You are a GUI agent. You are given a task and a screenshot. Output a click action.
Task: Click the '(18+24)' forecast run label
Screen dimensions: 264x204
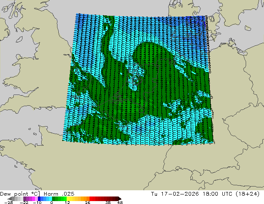[x=247, y=194]
